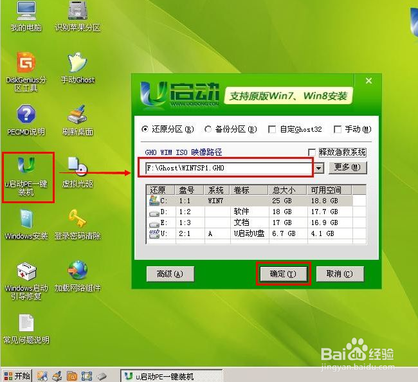418x382 pixels.
Task: Click the gray drive quick launch icon
Action: pyautogui.click(x=102, y=376)
